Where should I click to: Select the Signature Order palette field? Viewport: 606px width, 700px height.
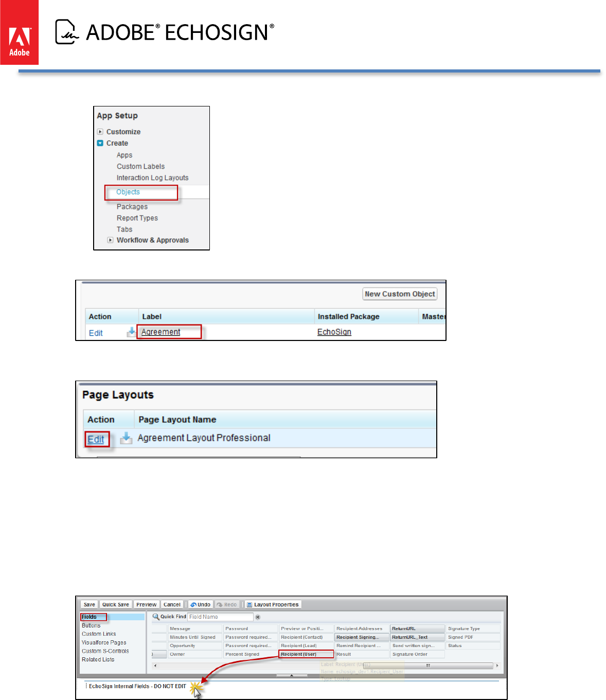tap(417, 654)
